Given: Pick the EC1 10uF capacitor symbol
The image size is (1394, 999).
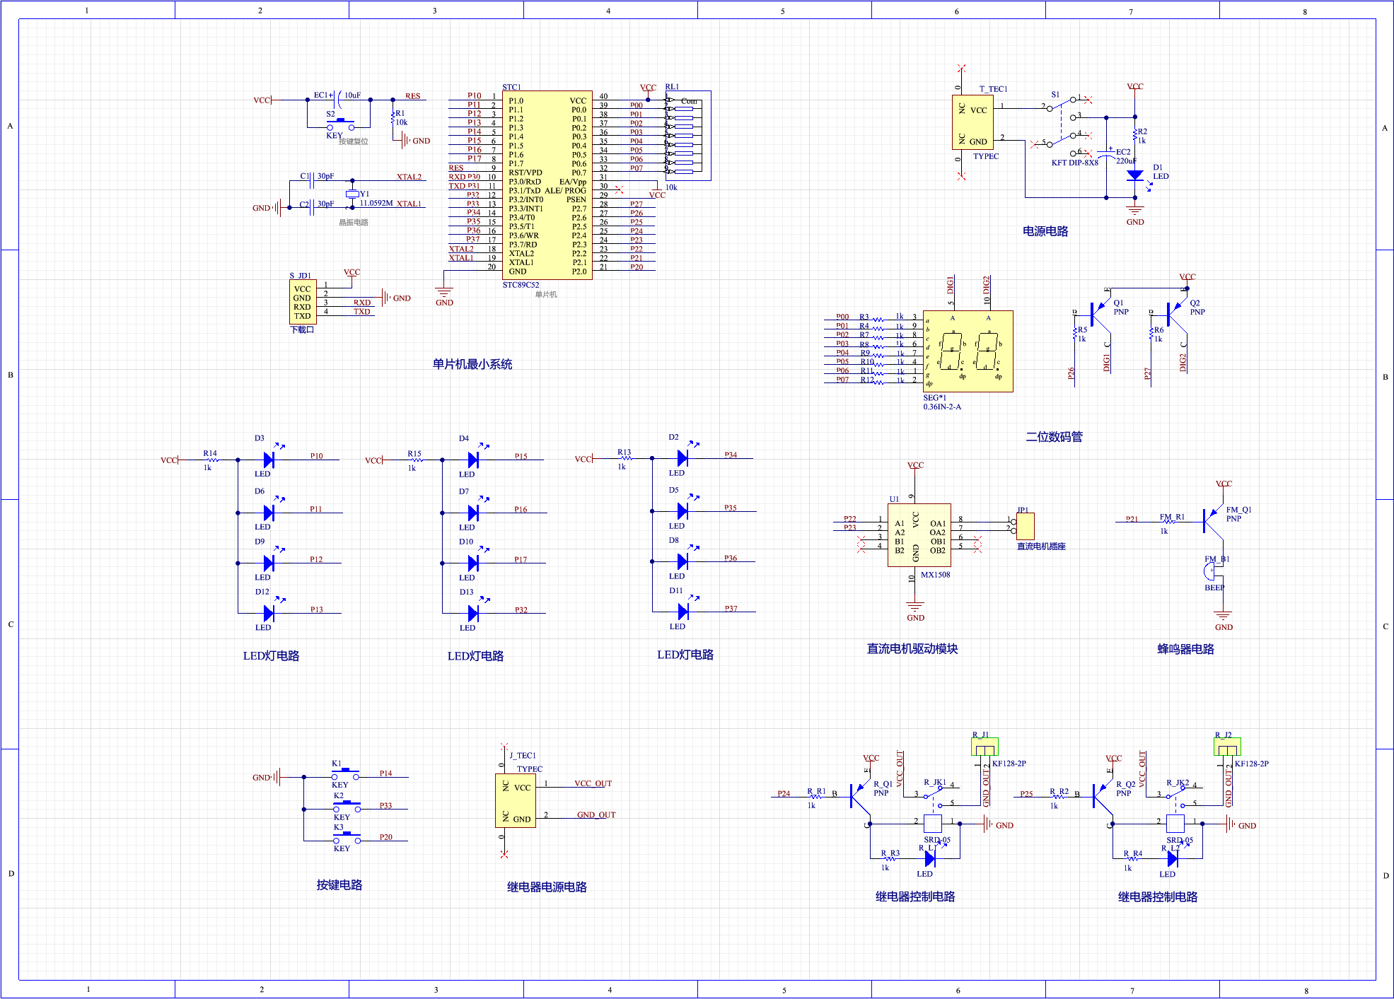Looking at the screenshot, I should tap(339, 99).
